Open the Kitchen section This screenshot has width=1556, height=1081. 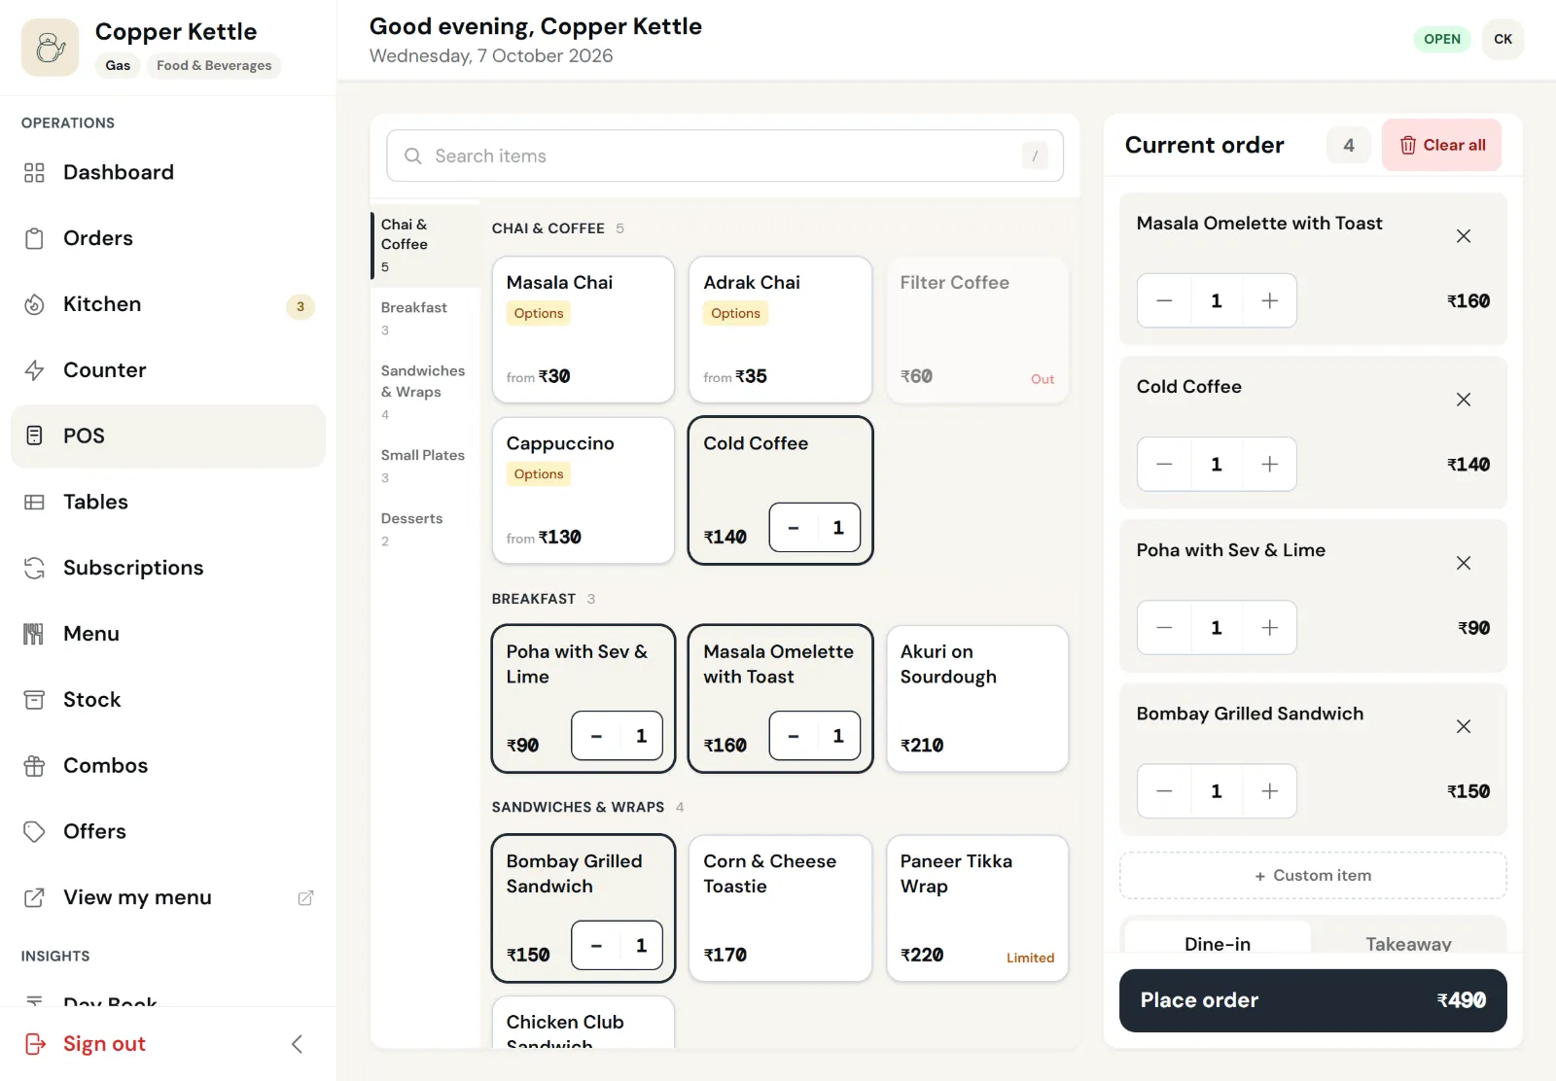click(x=167, y=304)
